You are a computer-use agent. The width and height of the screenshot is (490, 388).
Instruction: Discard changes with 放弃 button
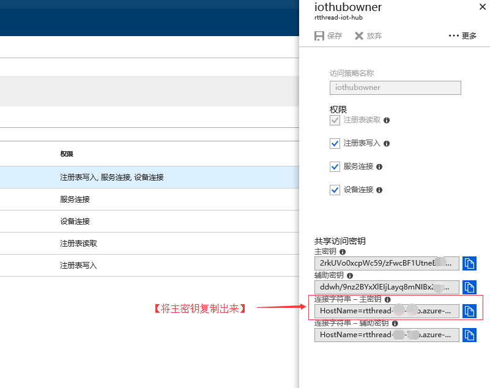368,36
